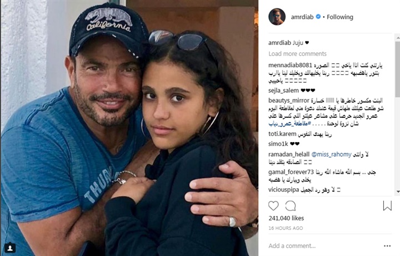Open the beautys_mirror commenter profile
This screenshot has height=256, width=400.
pos(289,101)
